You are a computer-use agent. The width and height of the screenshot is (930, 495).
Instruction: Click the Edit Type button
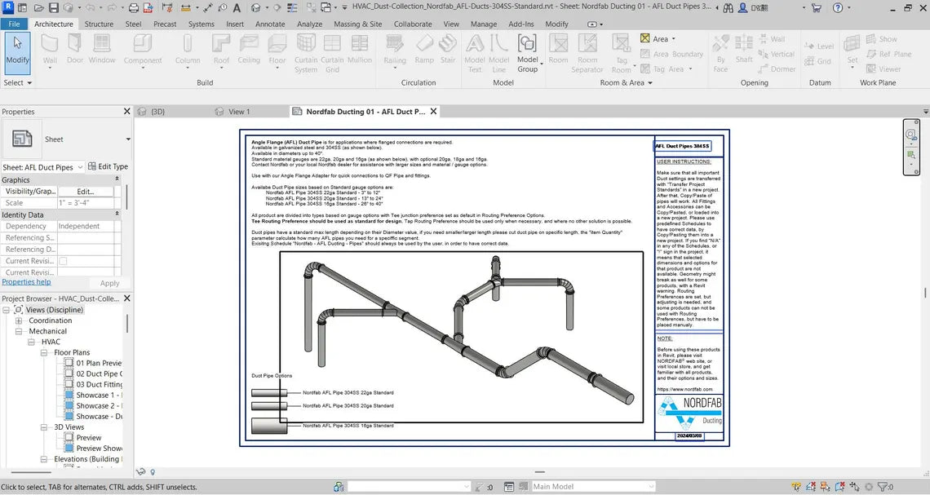tap(108, 166)
